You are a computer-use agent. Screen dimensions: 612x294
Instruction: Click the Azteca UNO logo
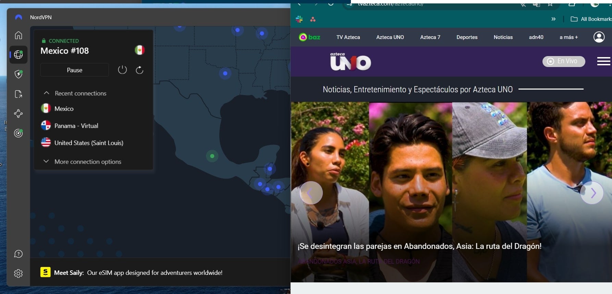click(x=350, y=62)
